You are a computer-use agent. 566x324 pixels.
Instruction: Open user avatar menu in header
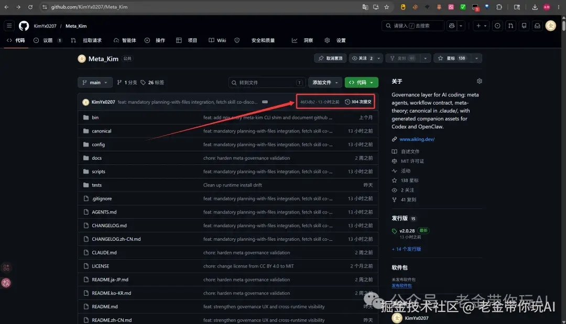pyautogui.click(x=550, y=26)
